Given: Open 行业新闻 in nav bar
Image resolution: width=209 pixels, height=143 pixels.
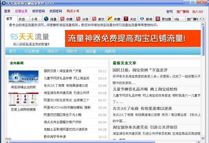Looking at the screenshot, I should coord(32,51).
